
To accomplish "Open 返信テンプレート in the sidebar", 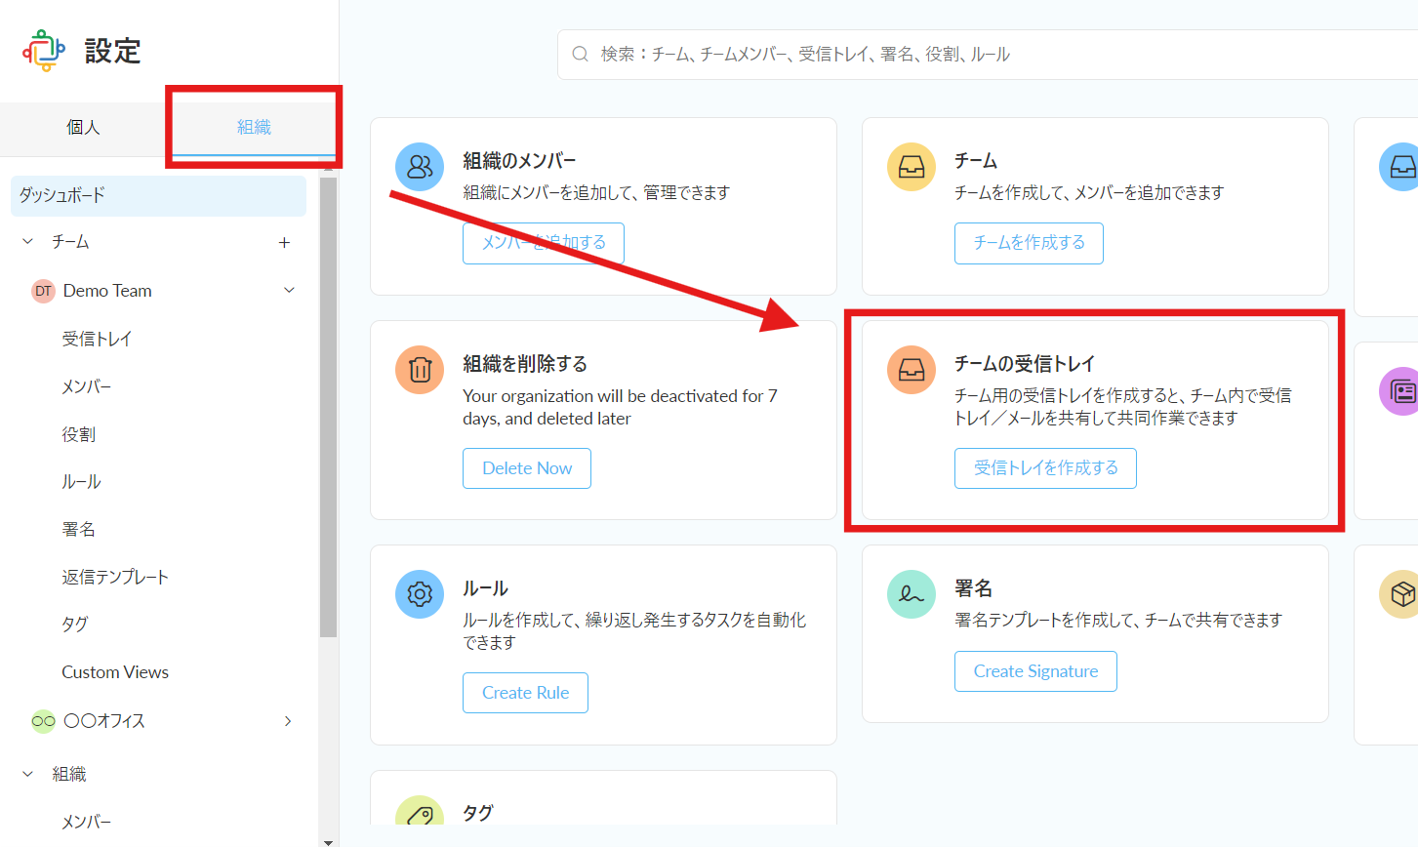I will (x=115, y=577).
